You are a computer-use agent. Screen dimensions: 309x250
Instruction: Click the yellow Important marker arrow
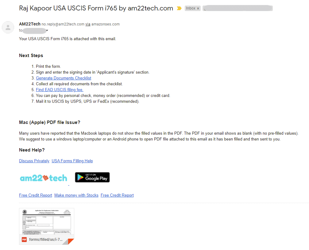click(179, 8)
